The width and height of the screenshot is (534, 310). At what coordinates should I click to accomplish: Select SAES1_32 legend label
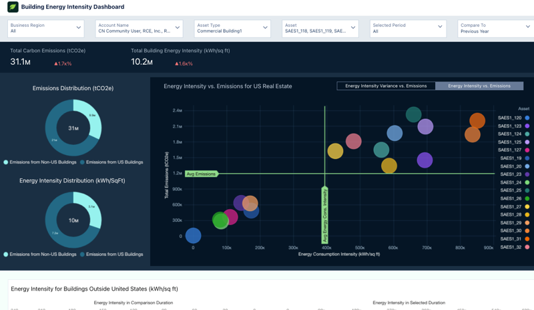pyautogui.click(x=511, y=247)
